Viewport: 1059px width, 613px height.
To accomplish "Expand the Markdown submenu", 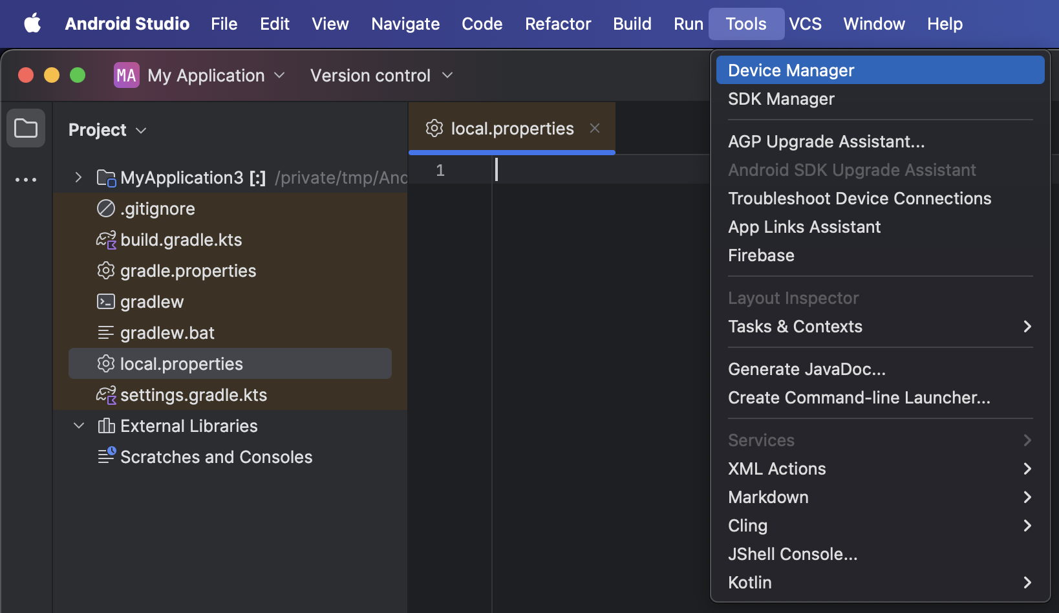I will pyautogui.click(x=880, y=497).
